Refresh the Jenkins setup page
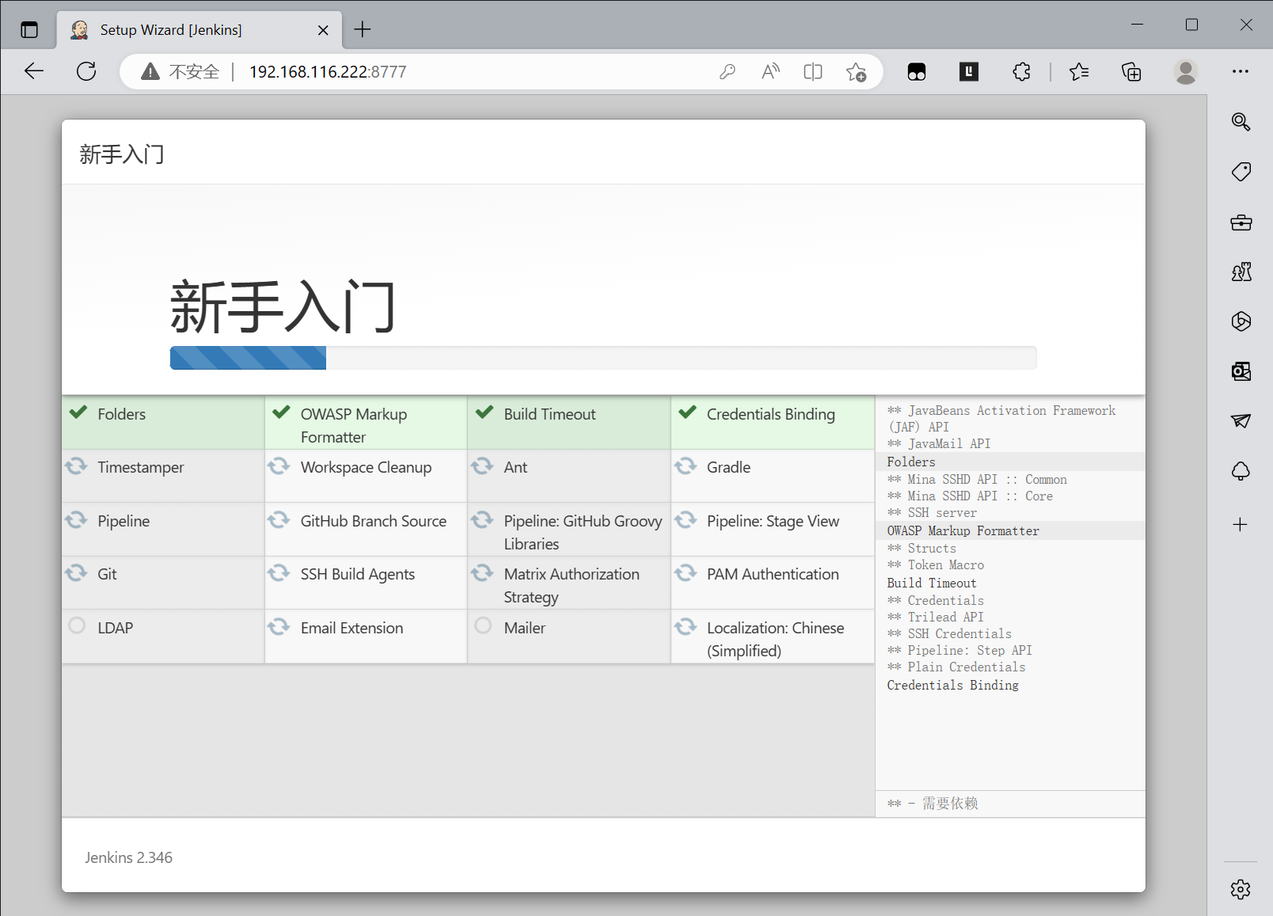 [x=86, y=71]
